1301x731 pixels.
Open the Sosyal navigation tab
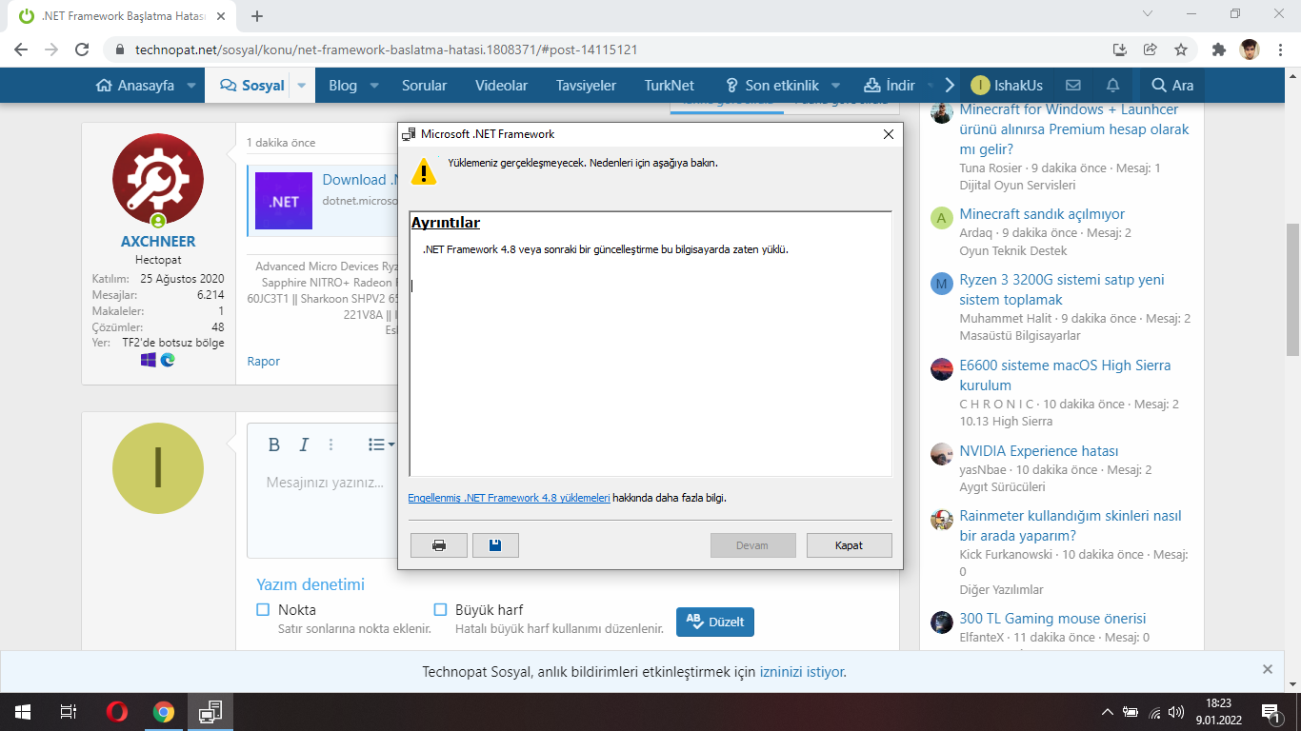click(252, 86)
